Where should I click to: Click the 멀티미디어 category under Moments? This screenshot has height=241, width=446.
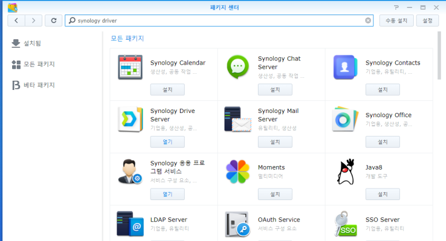pos(270,176)
